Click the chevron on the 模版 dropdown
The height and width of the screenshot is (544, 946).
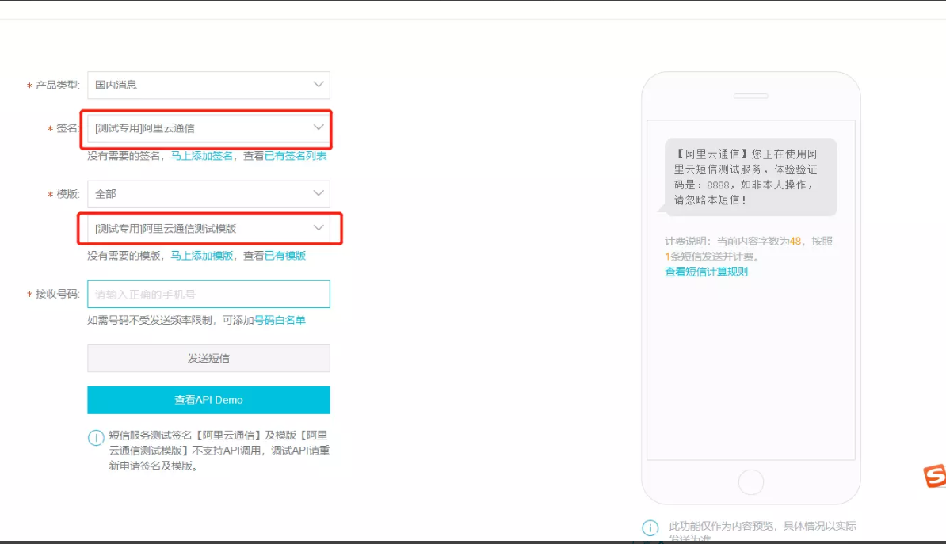pos(318,193)
